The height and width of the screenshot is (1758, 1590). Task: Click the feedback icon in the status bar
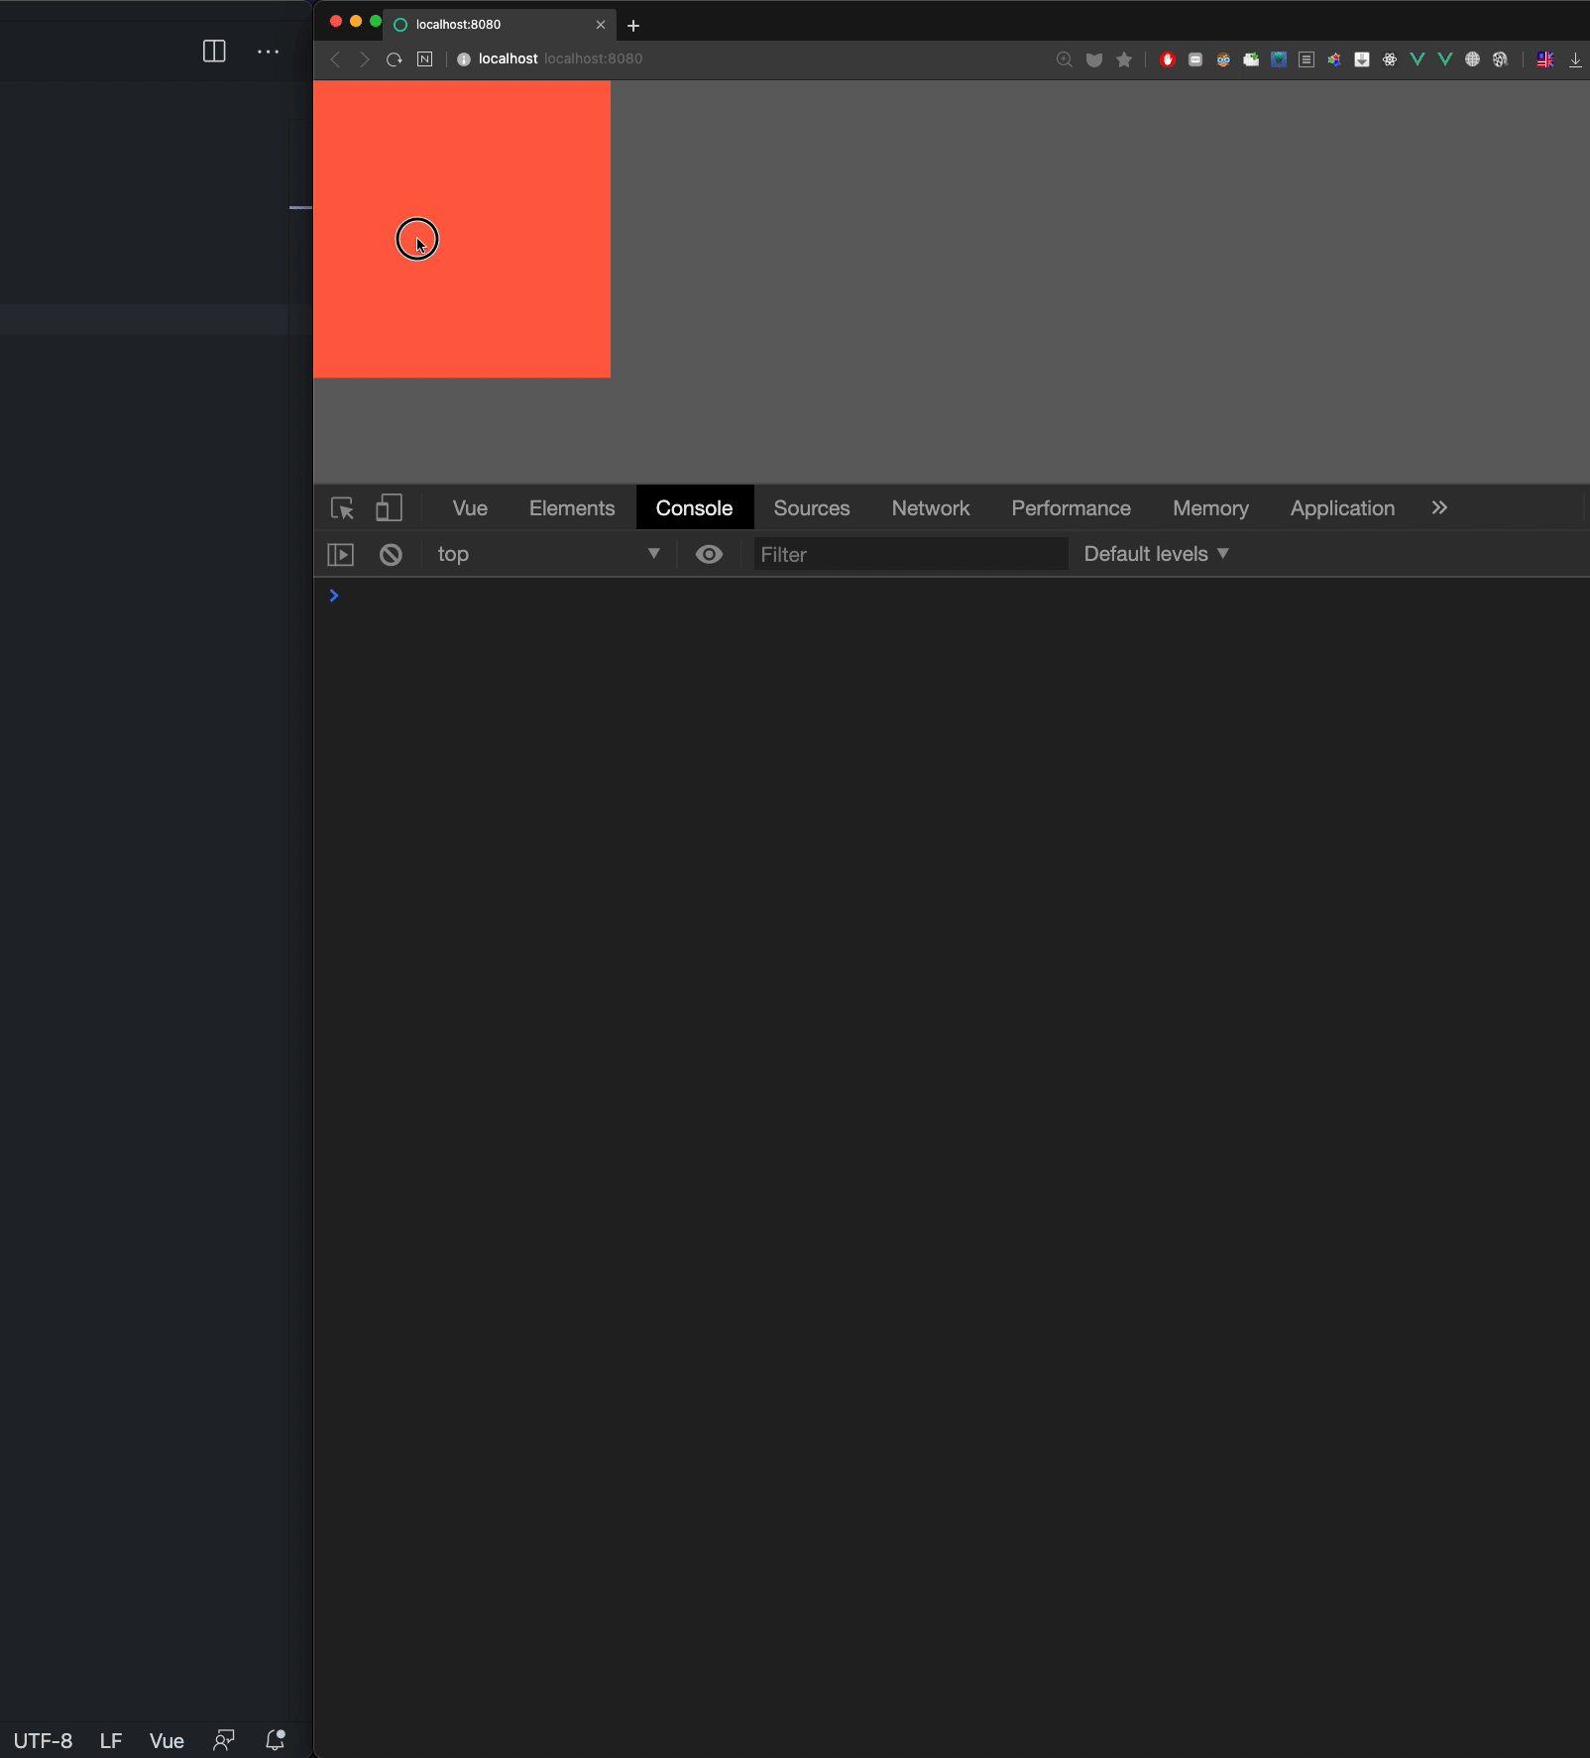click(x=224, y=1740)
